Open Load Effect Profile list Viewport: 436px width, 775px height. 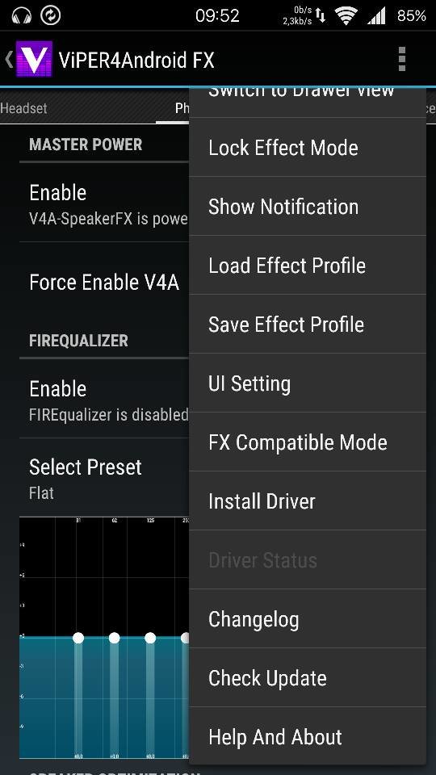click(308, 266)
